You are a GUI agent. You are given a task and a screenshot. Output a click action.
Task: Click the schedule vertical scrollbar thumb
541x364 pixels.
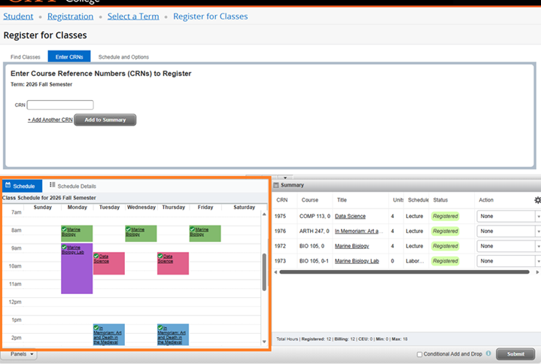pyautogui.click(x=264, y=272)
